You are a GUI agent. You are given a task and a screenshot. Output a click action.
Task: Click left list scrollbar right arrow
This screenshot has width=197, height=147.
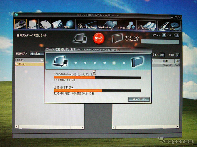(82, 127)
